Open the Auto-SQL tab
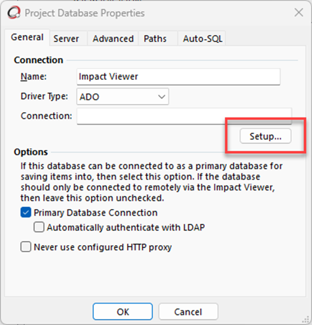312x325 pixels. pos(201,38)
